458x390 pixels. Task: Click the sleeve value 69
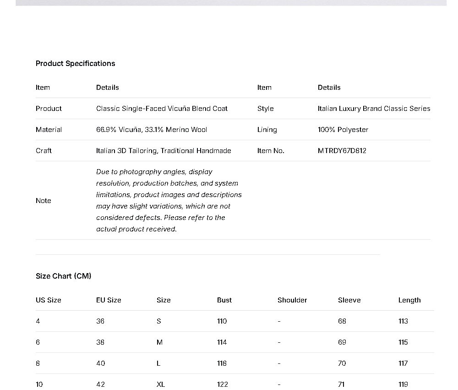tap(342, 342)
